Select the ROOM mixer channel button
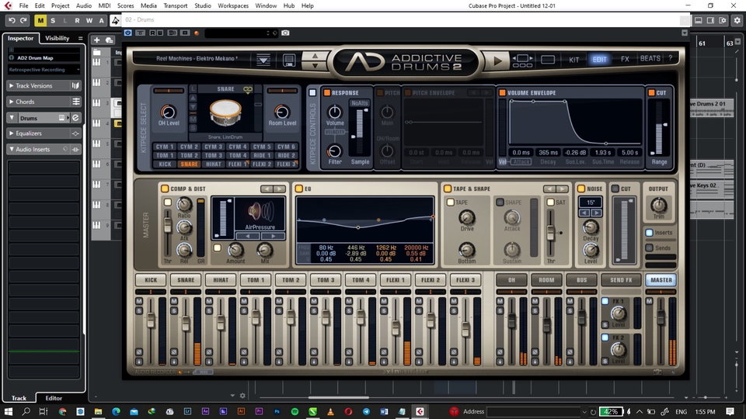This screenshot has width=746, height=419. pyautogui.click(x=546, y=280)
